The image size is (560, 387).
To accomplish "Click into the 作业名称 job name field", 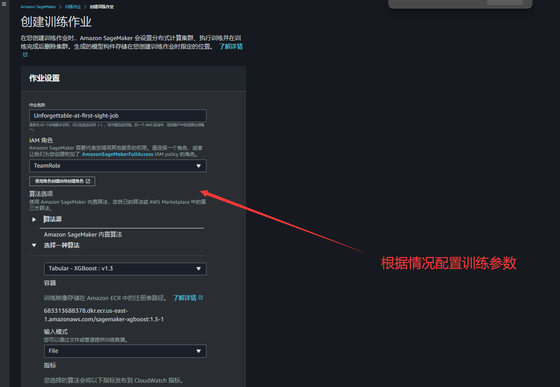I will [118, 115].
